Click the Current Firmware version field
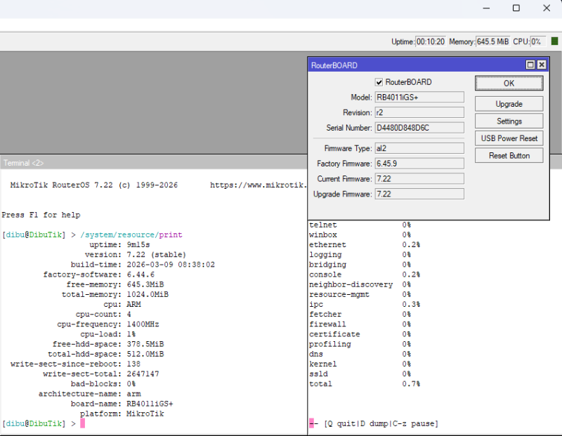The height and width of the screenshot is (436, 562). tap(419, 179)
